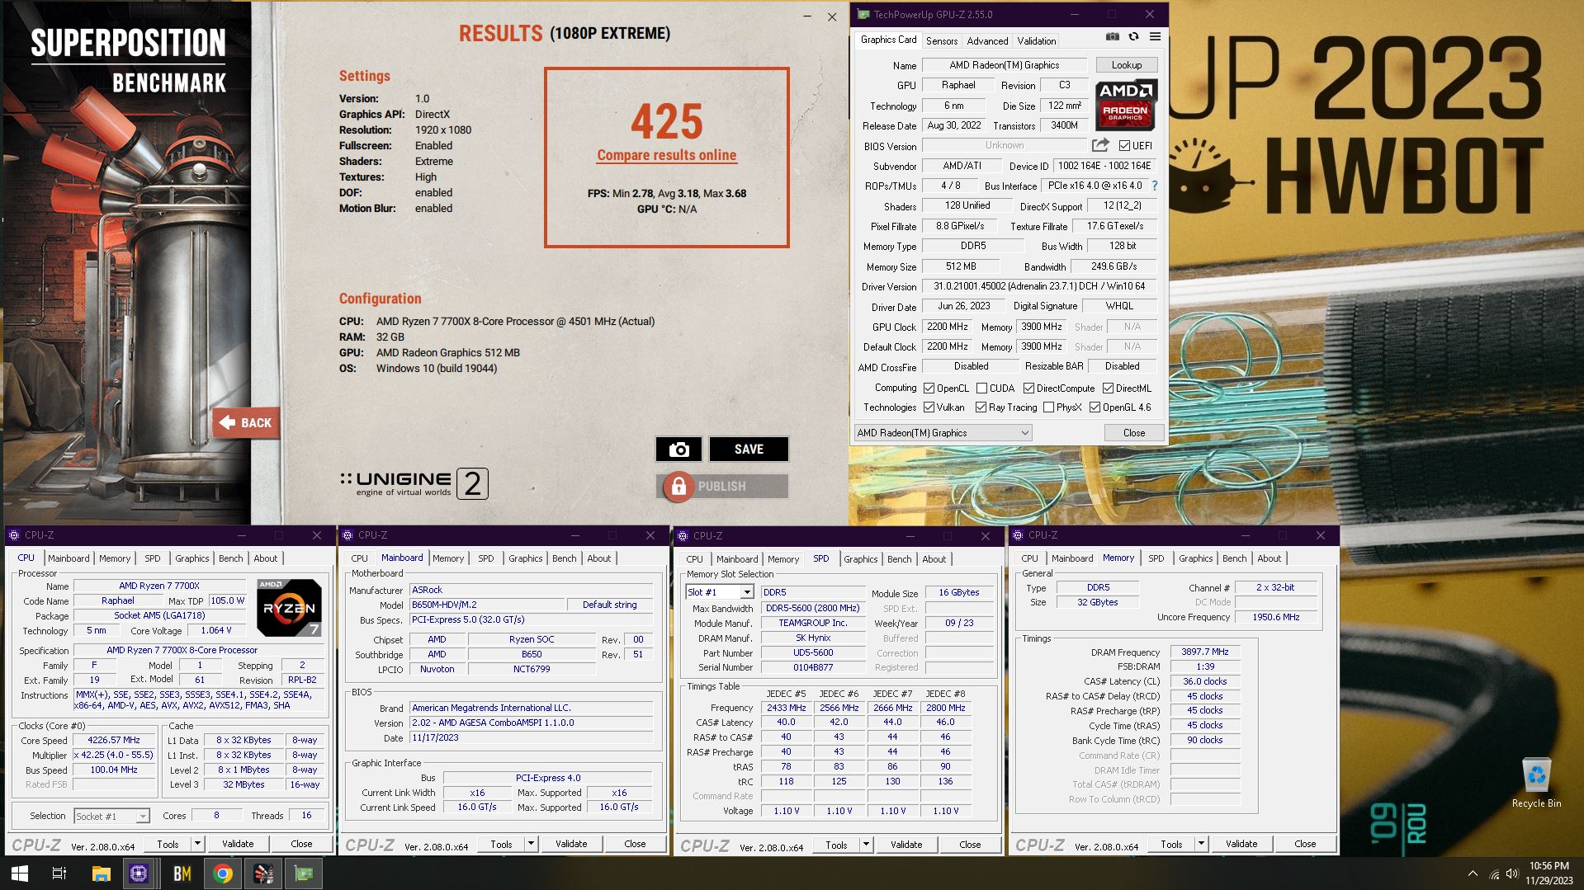Toggle the UEFI checkbox in GPU-Z

point(1124,146)
